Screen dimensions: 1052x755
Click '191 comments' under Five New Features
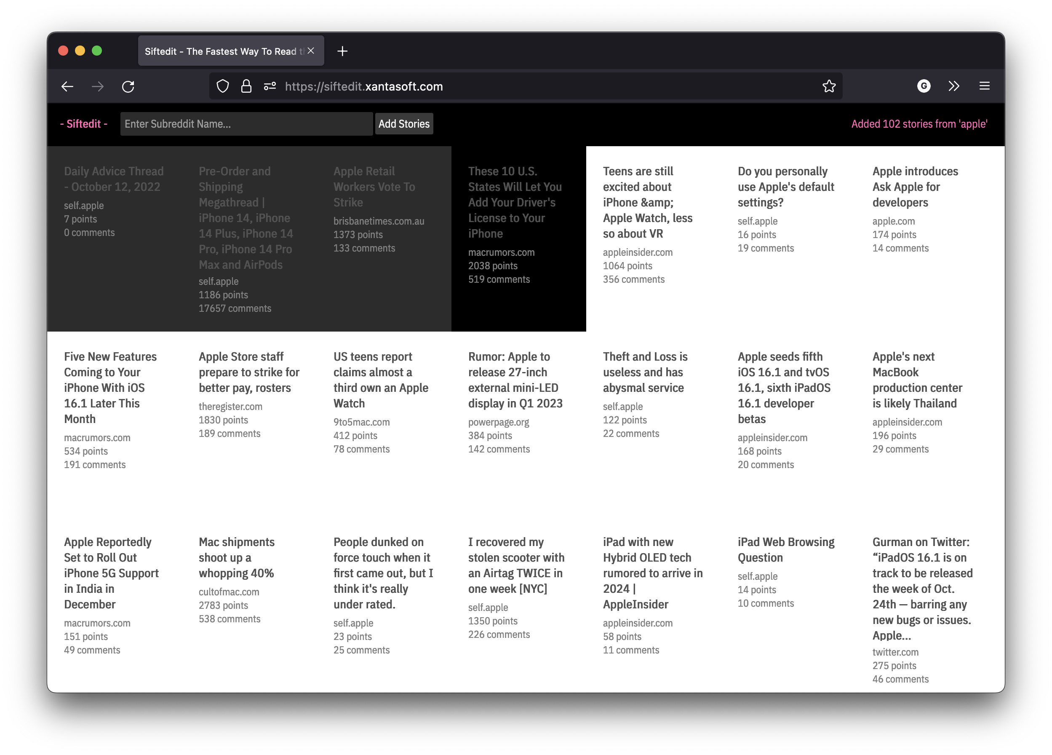[95, 465]
